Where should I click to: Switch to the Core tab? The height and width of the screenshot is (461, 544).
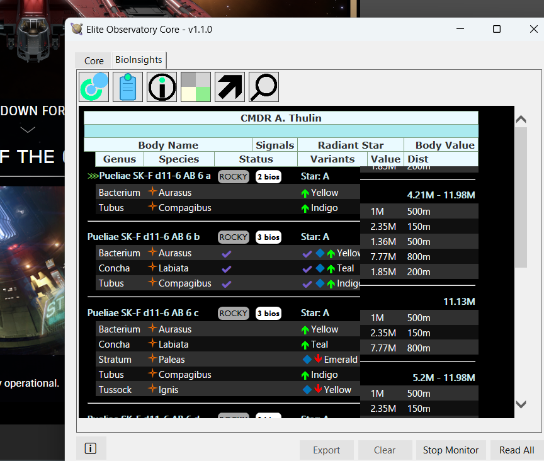coord(94,60)
